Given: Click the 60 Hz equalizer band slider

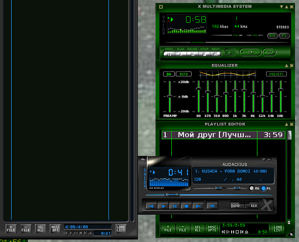Looking at the screenshot, I should coord(199,96).
